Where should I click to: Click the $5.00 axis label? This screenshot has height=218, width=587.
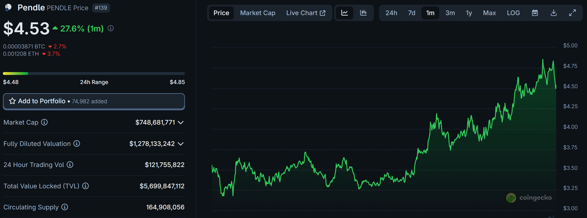pyautogui.click(x=570, y=46)
